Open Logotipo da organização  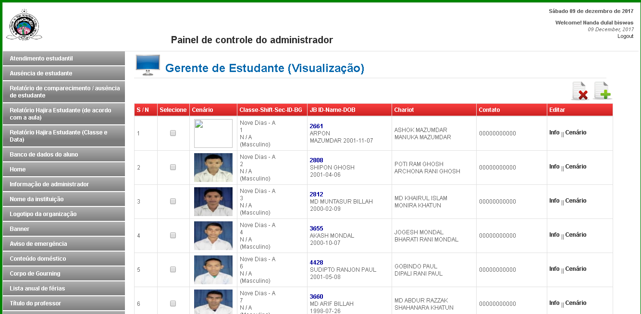pyautogui.click(x=64, y=214)
